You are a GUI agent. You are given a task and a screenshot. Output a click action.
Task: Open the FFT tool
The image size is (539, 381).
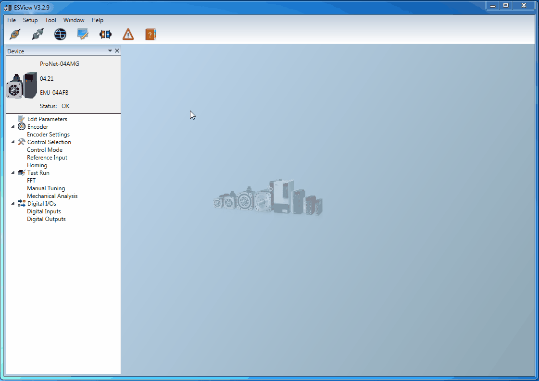[31, 180]
